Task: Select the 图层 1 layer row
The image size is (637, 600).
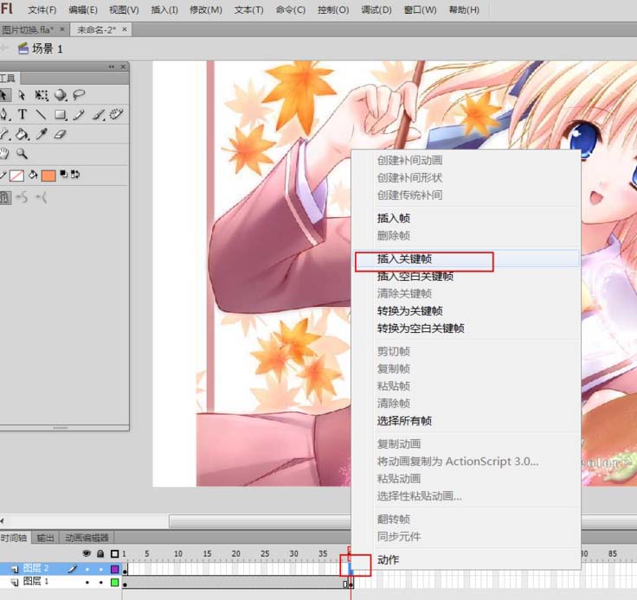Action: coord(61,582)
